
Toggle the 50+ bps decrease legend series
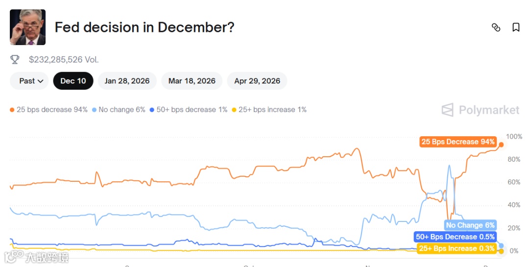189,110
